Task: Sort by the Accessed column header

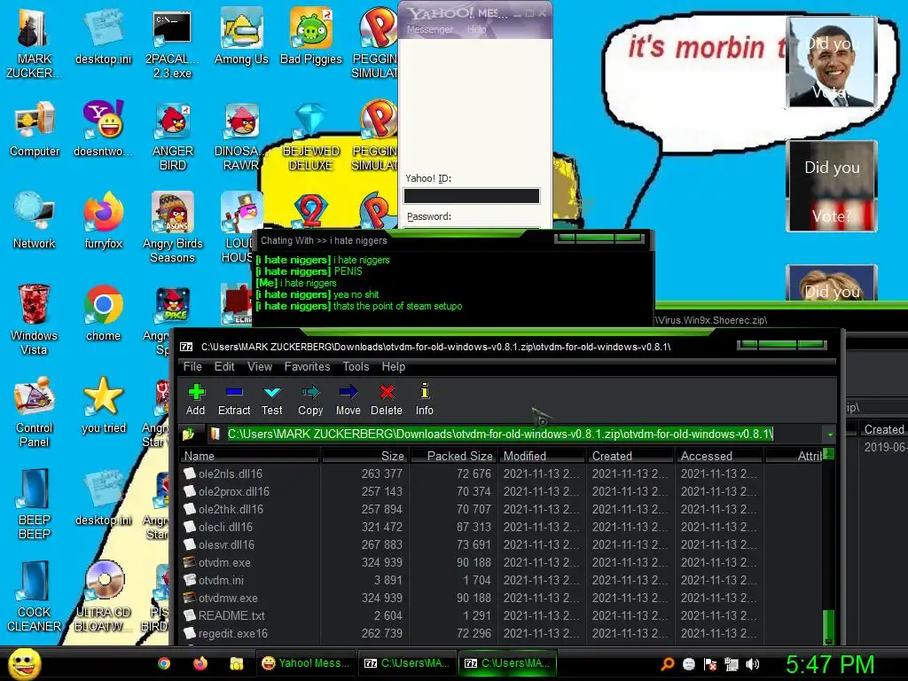Action: tap(720, 456)
